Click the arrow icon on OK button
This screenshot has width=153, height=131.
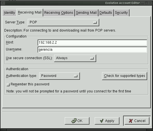[x=74, y=121]
